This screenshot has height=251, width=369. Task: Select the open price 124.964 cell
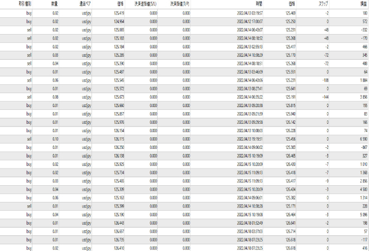pos(119,22)
